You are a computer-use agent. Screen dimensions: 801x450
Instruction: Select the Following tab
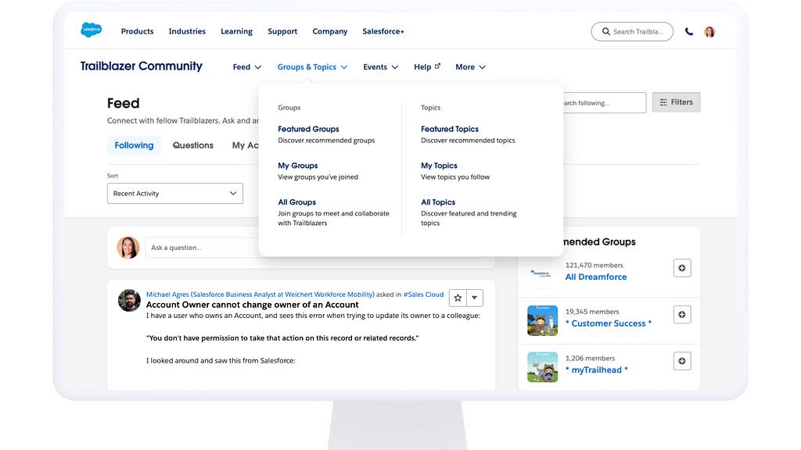click(x=134, y=145)
